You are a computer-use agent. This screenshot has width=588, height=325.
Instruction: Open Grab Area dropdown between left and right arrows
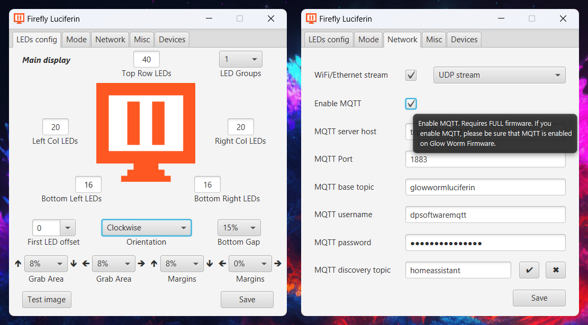tap(114, 264)
